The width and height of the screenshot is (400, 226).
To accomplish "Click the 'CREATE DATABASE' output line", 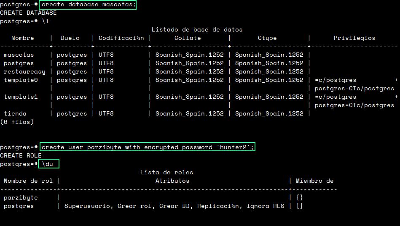I will (28, 13).
